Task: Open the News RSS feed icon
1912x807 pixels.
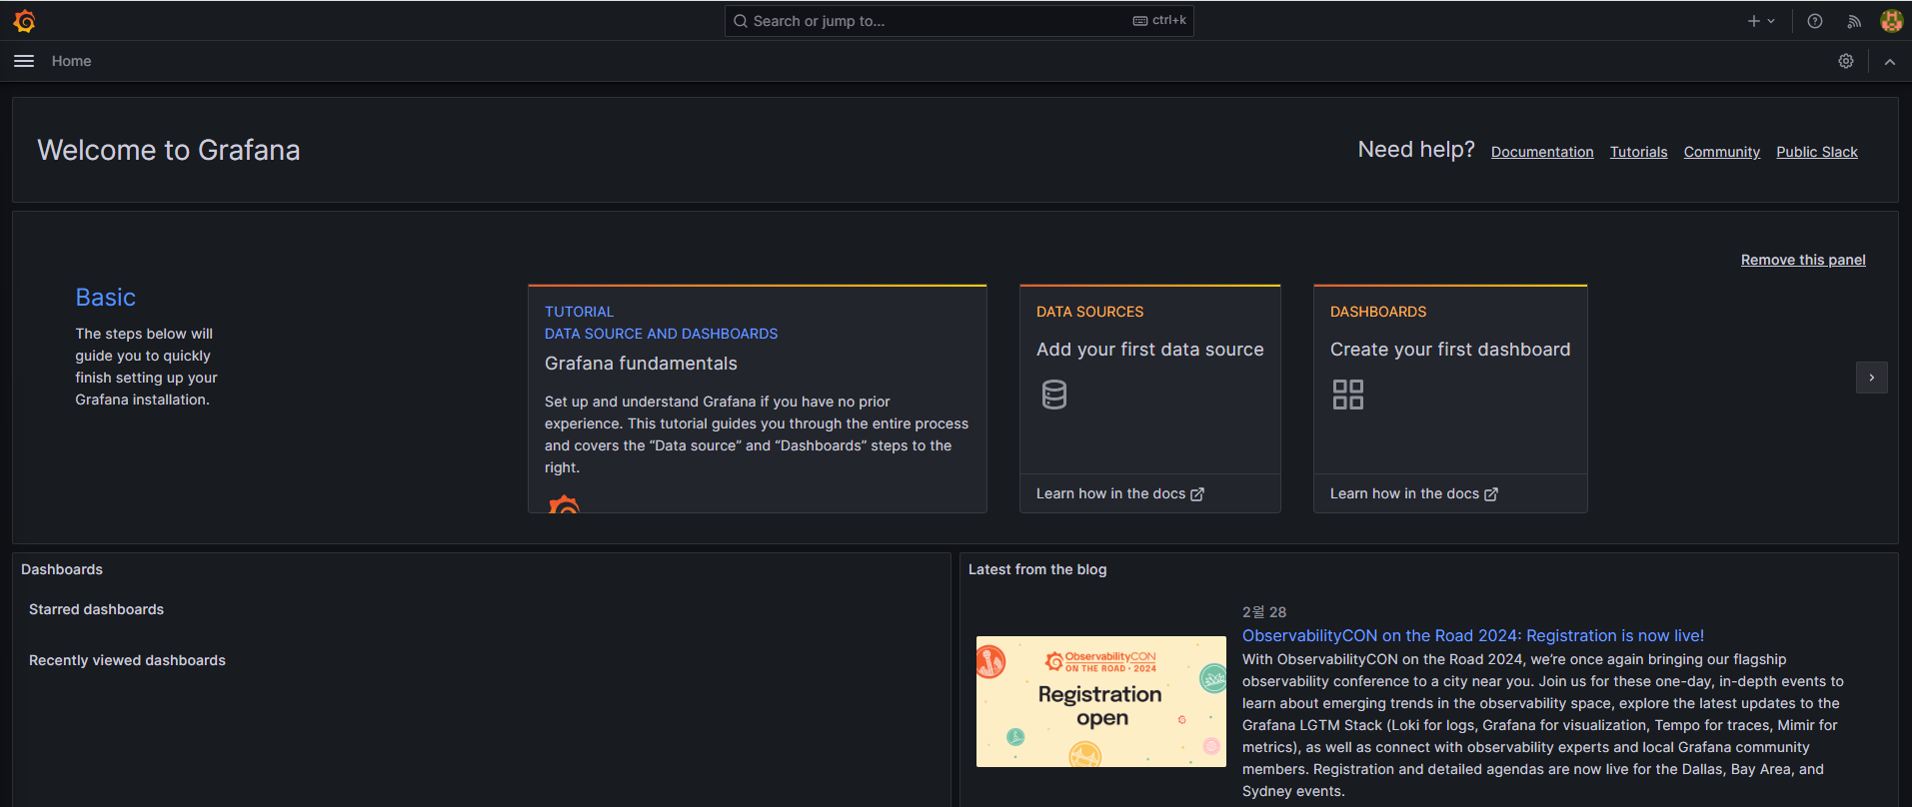Action: click(1854, 21)
